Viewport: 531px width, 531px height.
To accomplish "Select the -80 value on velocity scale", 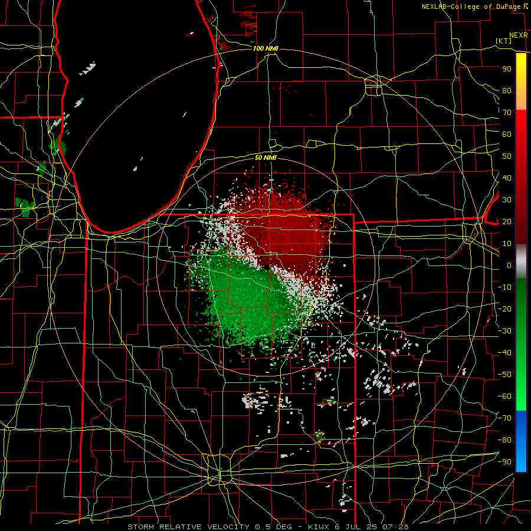I will 504,440.
